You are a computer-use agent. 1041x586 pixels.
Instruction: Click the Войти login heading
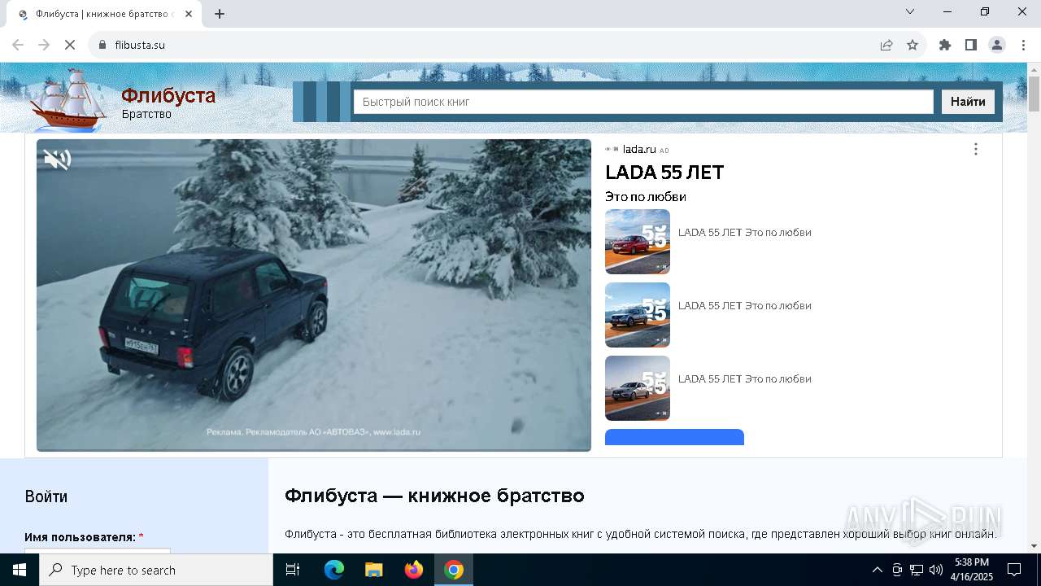click(x=46, y=496)
